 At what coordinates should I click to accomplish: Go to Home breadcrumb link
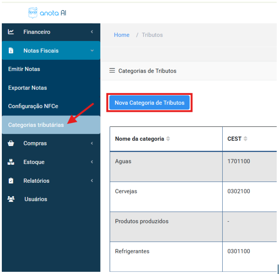[x=122, y=35]
